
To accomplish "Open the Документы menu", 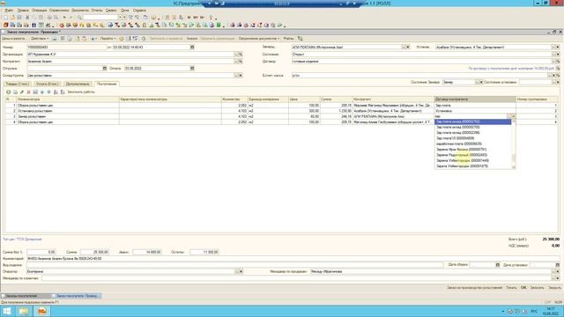I will click(80, 11).
